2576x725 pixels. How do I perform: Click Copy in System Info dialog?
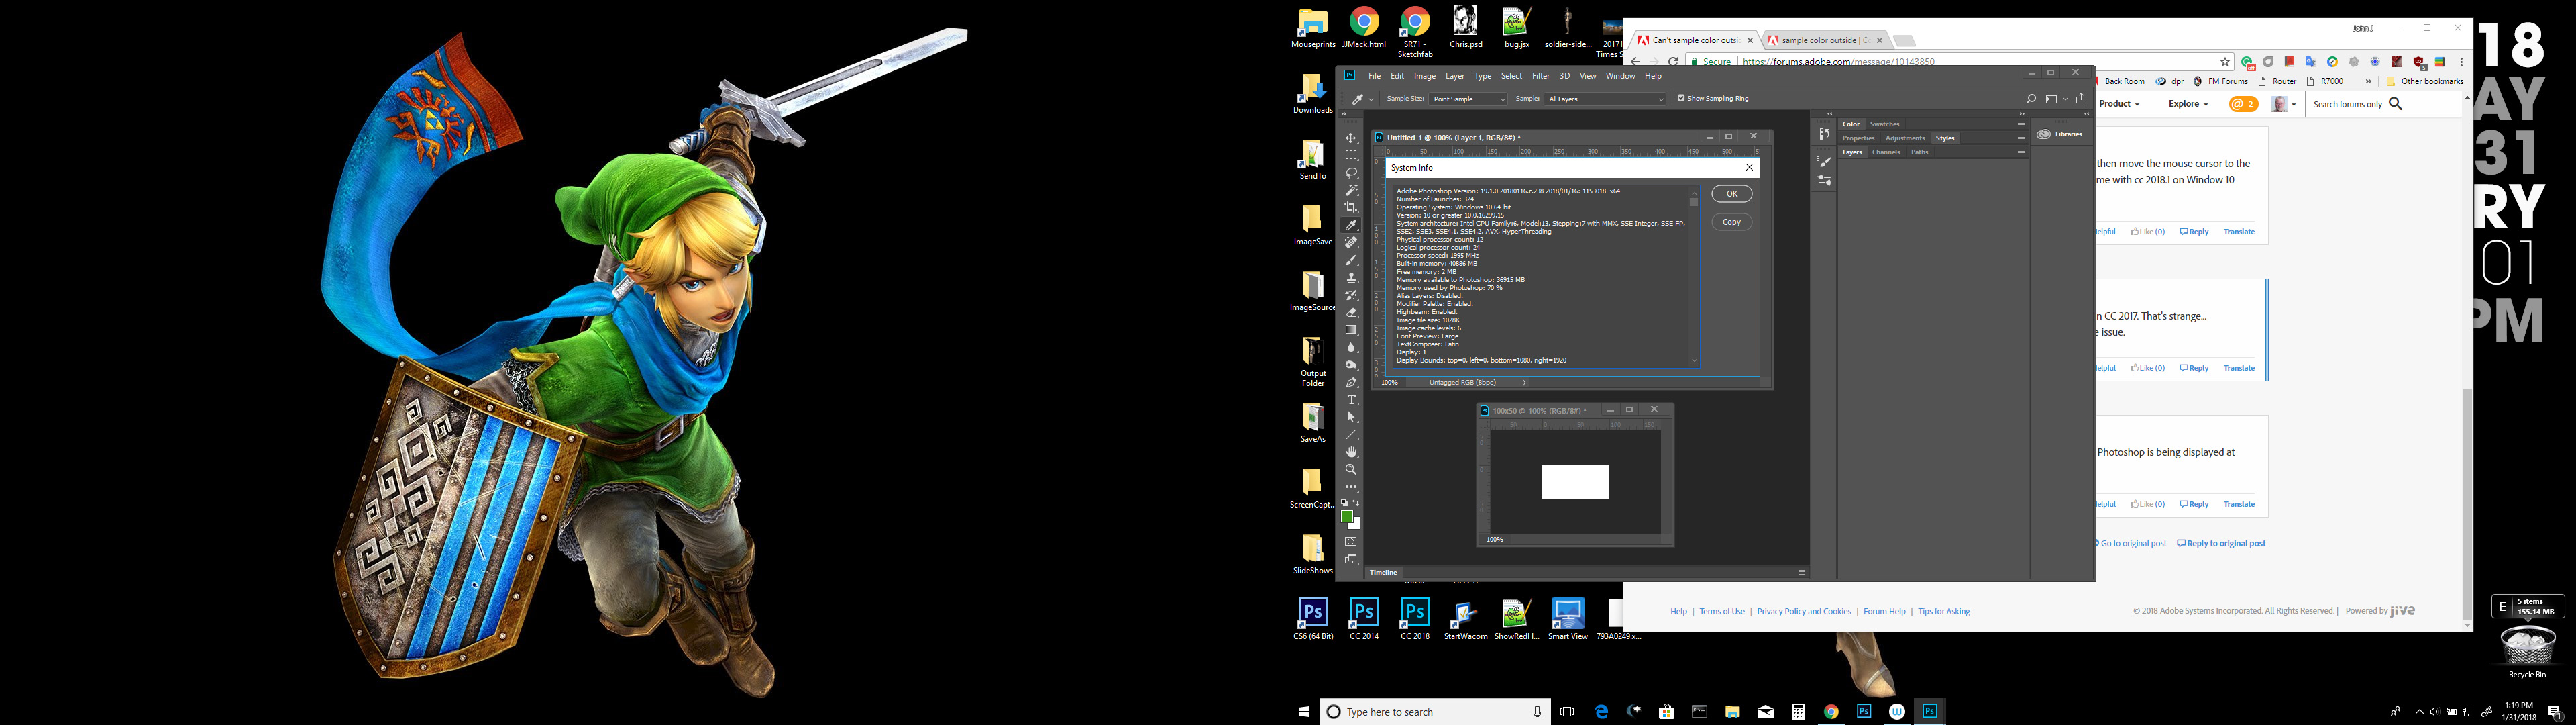pos(1731,222)
